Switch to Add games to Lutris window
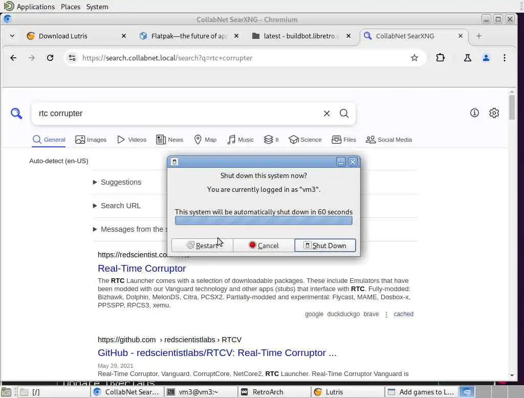This screenshot has height=398, width=524. [x=422, y=392]
